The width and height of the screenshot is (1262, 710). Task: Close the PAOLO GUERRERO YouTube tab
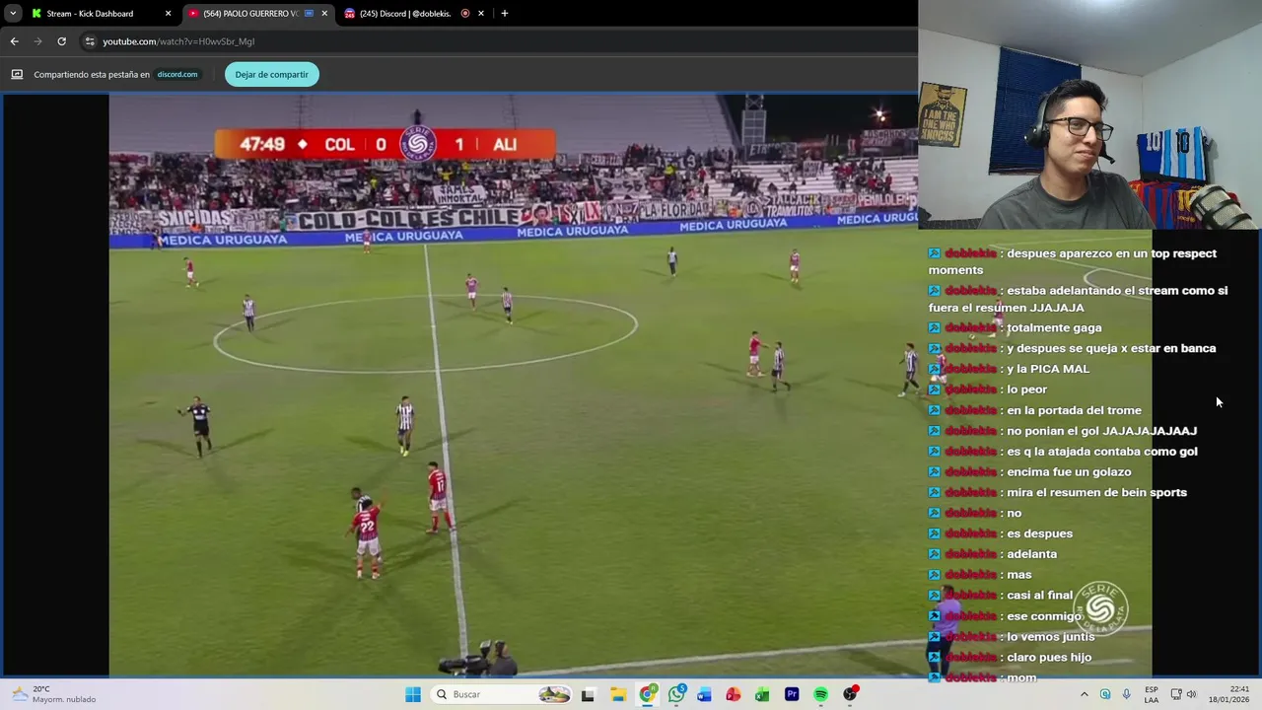coord(324,14)
